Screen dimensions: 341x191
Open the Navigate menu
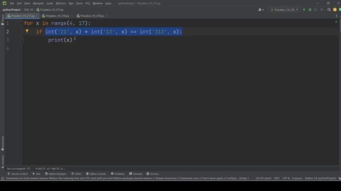click(x=38, y=4)
